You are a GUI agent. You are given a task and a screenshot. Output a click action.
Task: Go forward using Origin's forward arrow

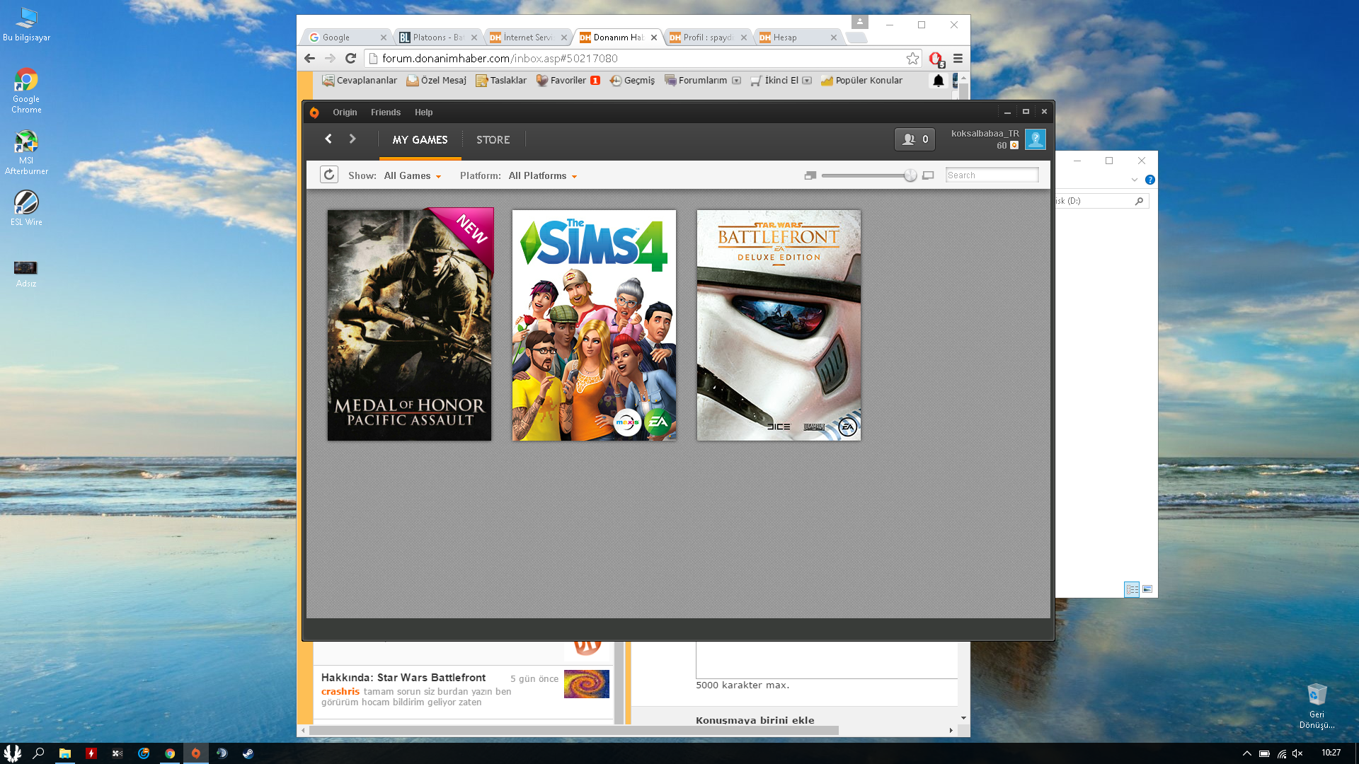352,139
